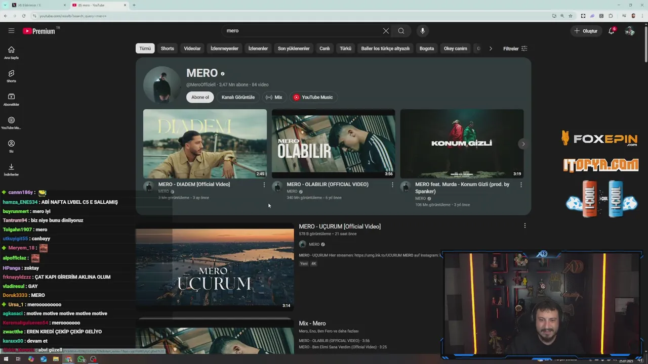Select the İzlenmeyenler filter chip

224,49
